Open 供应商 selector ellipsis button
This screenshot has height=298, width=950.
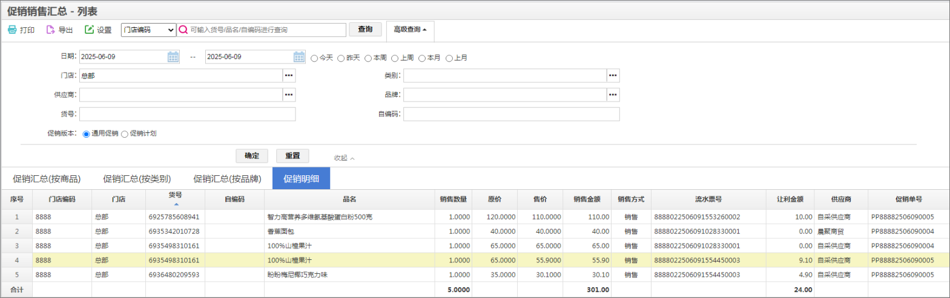click(x=289, y=95)
